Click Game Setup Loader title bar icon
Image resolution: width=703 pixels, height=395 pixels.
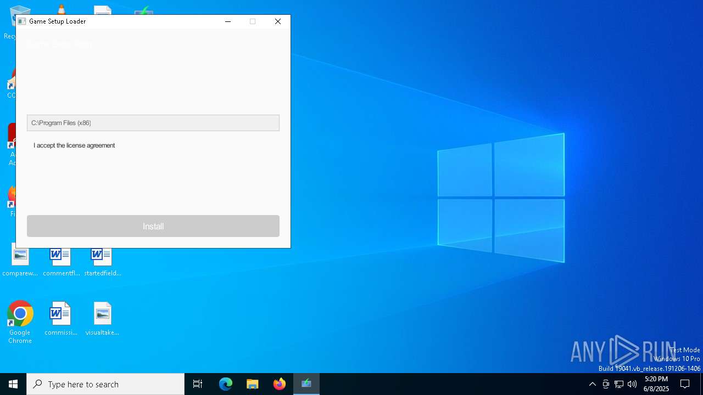22,21
